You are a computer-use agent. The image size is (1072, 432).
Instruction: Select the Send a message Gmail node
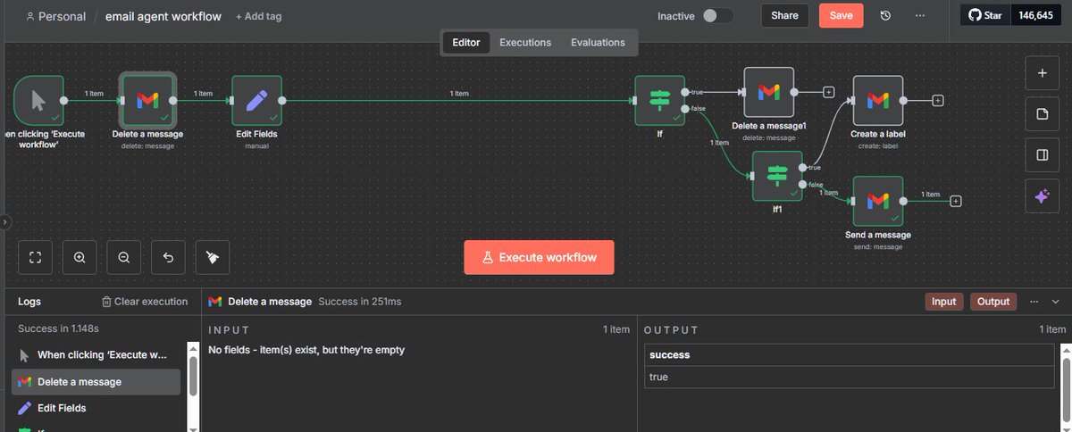[x=878, y=202]
